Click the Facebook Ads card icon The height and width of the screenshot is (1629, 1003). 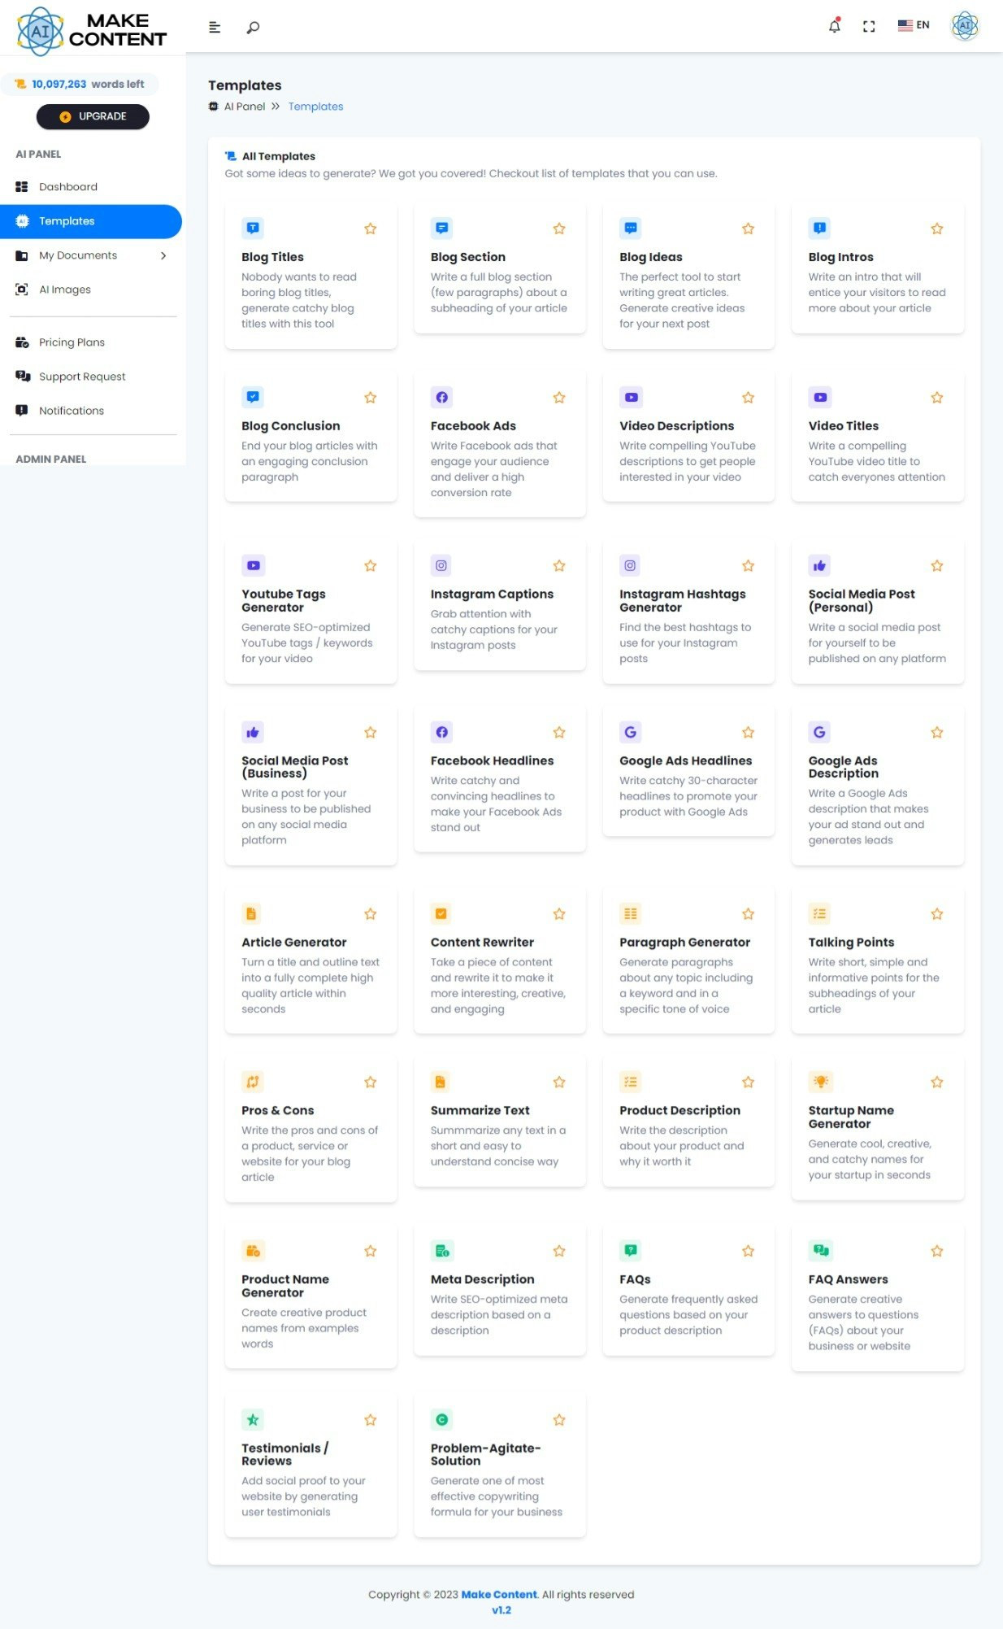pos(441,398)
